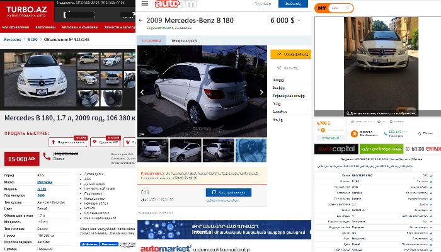Click the auto.am logo
The height and width of the screenshot is (252, 441).
click(x=176, y=4)
